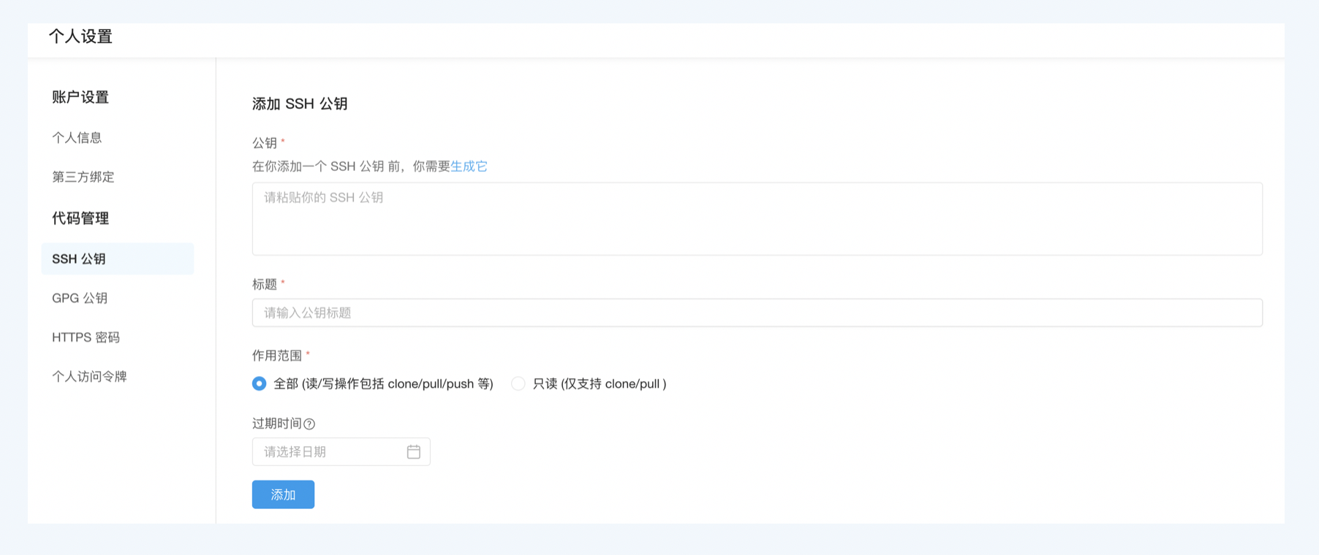Open 个人访问令牌 in the sidebar
This screenshot has width=1319, height=555.
pyautogui.click(x=89, y=377)
